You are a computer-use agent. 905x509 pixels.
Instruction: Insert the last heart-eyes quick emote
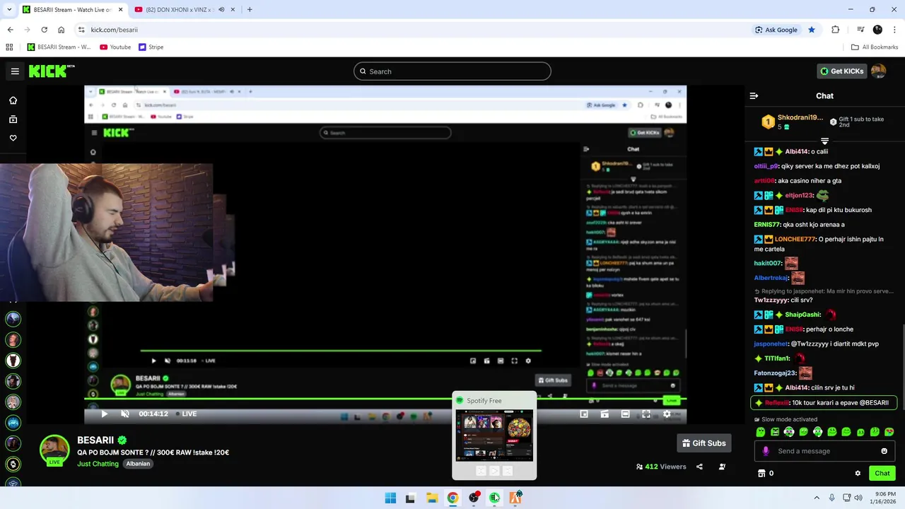tap(889, 432)
